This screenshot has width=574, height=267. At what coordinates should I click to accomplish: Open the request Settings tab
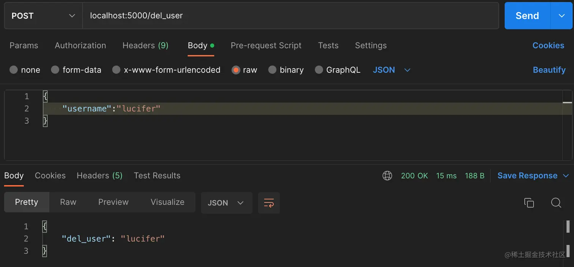[371, 46]
